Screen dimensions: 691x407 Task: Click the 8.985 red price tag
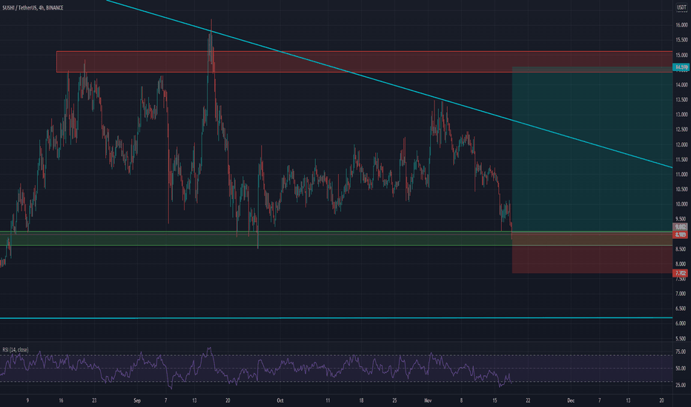tap(681, 235)
